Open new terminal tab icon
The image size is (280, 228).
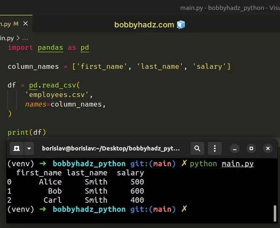click(x=17, y=148)
